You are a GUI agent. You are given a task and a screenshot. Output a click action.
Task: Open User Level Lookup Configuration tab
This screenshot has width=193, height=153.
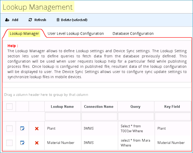(x=76, y=33)
